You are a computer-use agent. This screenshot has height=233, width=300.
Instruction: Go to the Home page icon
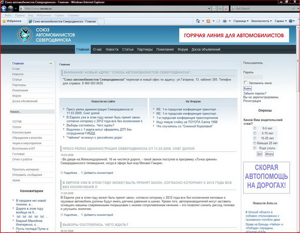tap(198, 21)
